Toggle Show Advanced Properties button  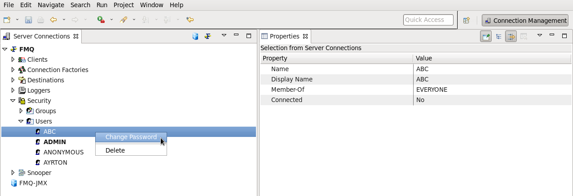coord(511,36)
